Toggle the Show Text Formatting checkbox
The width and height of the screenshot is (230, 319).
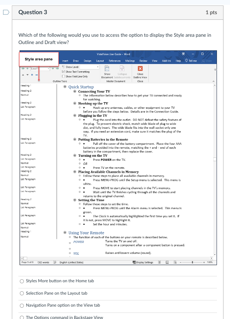tap(63, 72)
